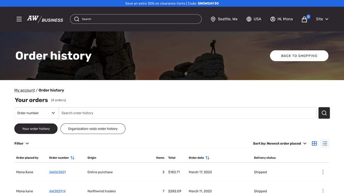
Task: Switch to grid view layout
Action: pos(314,144)
